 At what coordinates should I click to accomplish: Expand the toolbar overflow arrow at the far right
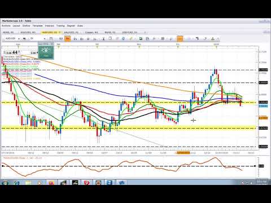218,39
